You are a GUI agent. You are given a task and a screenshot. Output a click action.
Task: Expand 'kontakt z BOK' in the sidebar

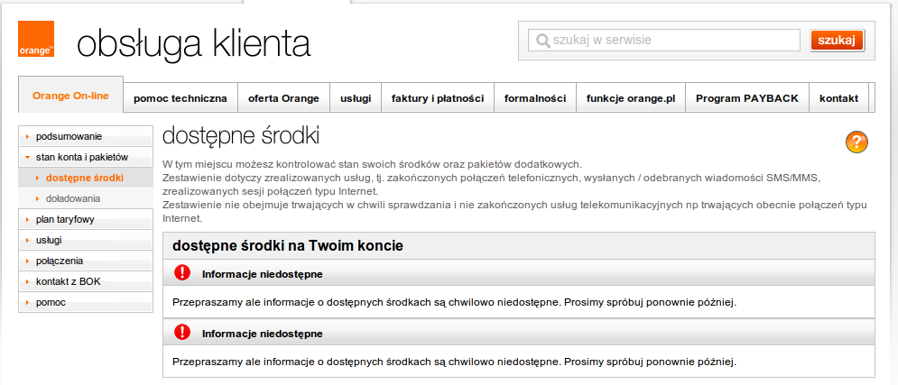click(86, 281)
